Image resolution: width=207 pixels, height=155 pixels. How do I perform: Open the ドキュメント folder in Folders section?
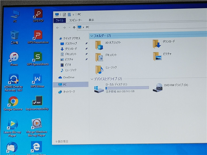[x=106, y=57]
